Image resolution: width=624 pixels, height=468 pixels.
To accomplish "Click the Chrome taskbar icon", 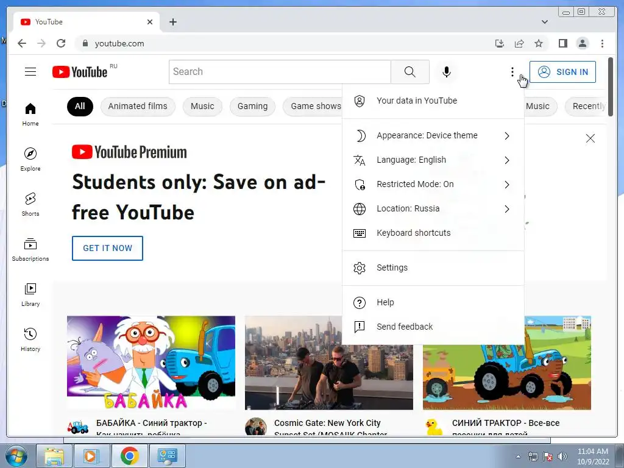I will click(129, 456).
